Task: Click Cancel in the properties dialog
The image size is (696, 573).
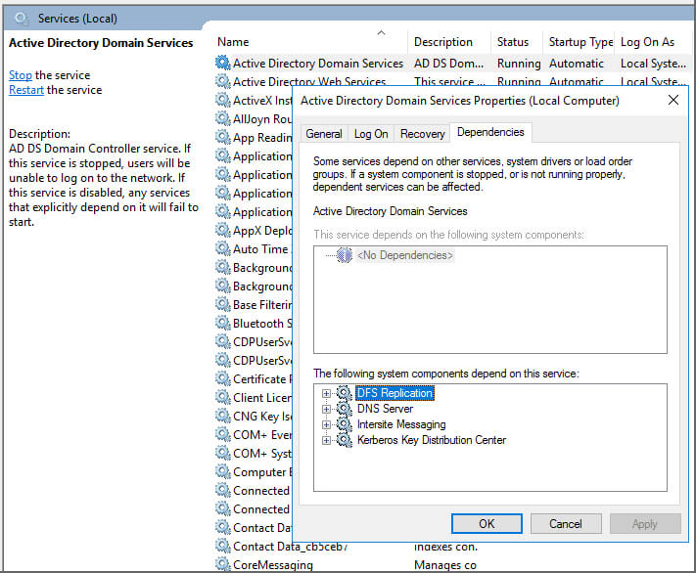Action: [566, 524]
